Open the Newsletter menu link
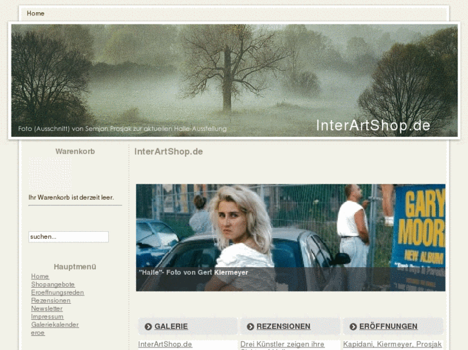Viewport: 468px width, 350px height. tap(47, 309)
